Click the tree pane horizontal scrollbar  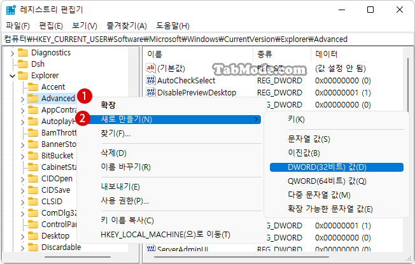tap(77, 256)
